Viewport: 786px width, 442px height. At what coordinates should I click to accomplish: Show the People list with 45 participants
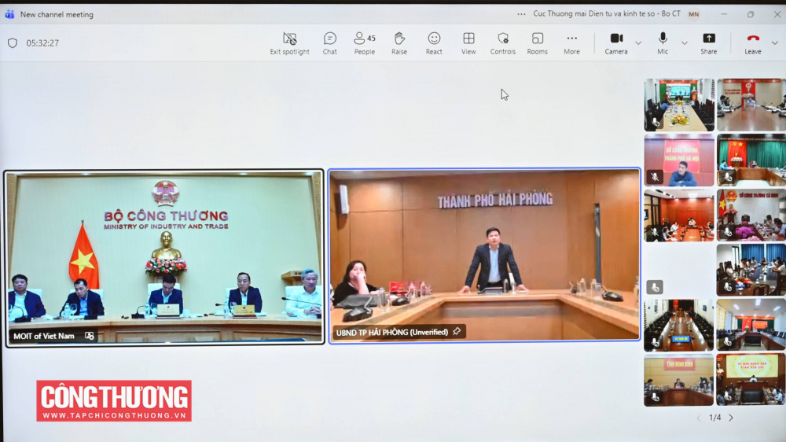click(x=365, y=43)
